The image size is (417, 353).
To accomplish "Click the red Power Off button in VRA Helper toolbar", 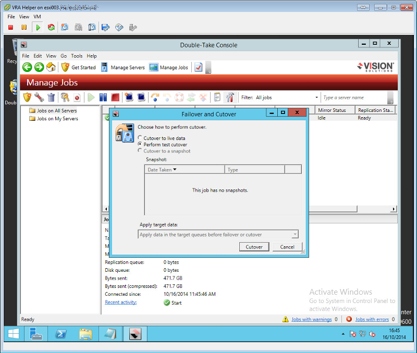I will [10, 28].
